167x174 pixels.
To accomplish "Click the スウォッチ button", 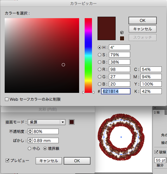I will pos(142,37).
